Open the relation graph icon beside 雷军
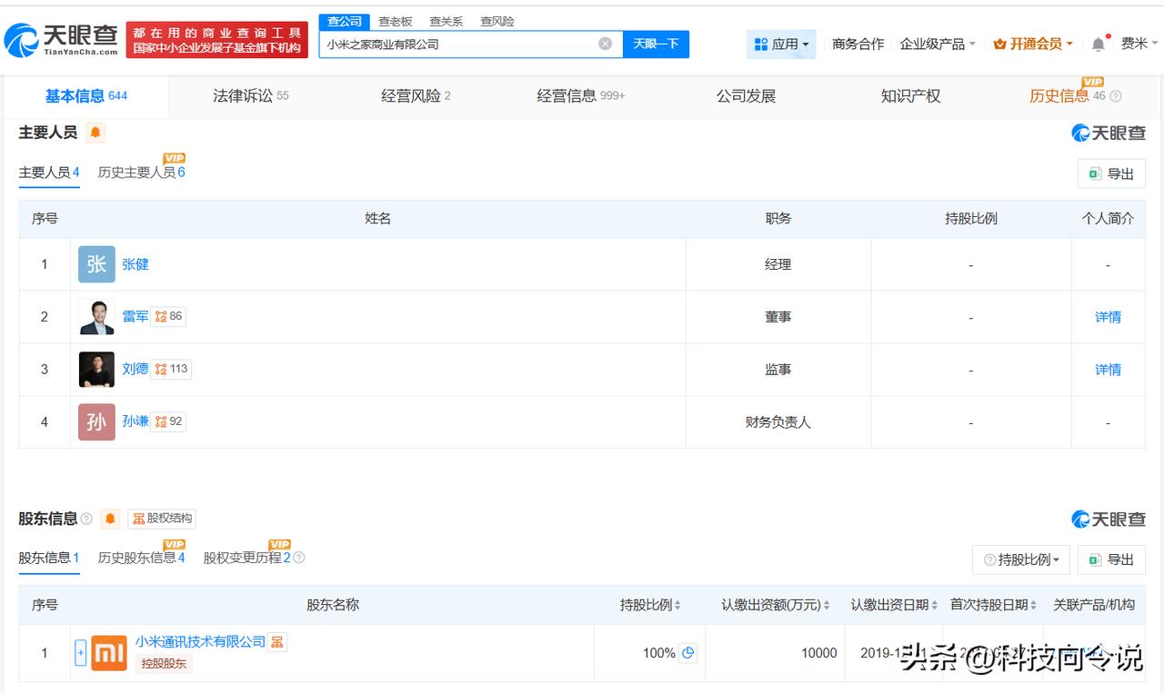1164x693 pixels. tap(161, 316)
